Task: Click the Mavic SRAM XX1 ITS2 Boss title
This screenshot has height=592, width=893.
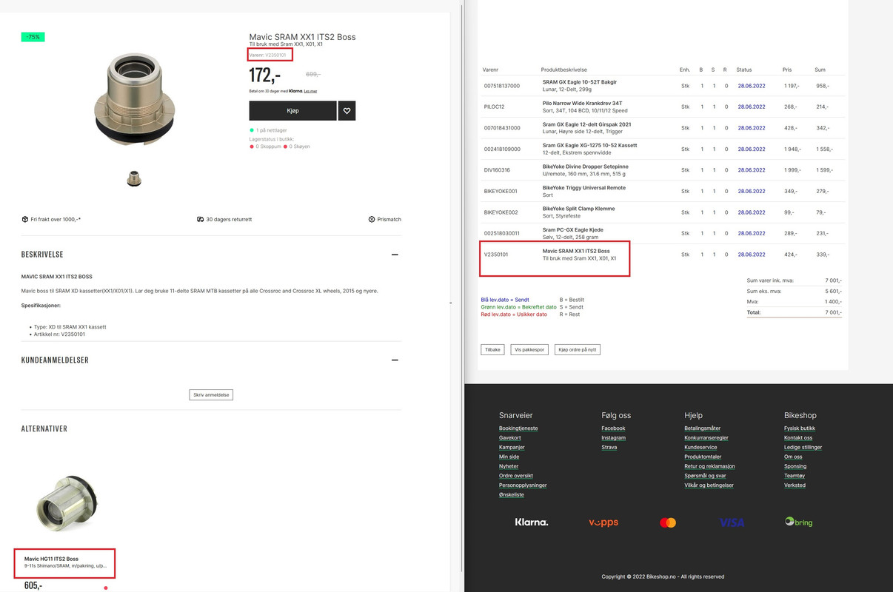Action: [302, 37]
